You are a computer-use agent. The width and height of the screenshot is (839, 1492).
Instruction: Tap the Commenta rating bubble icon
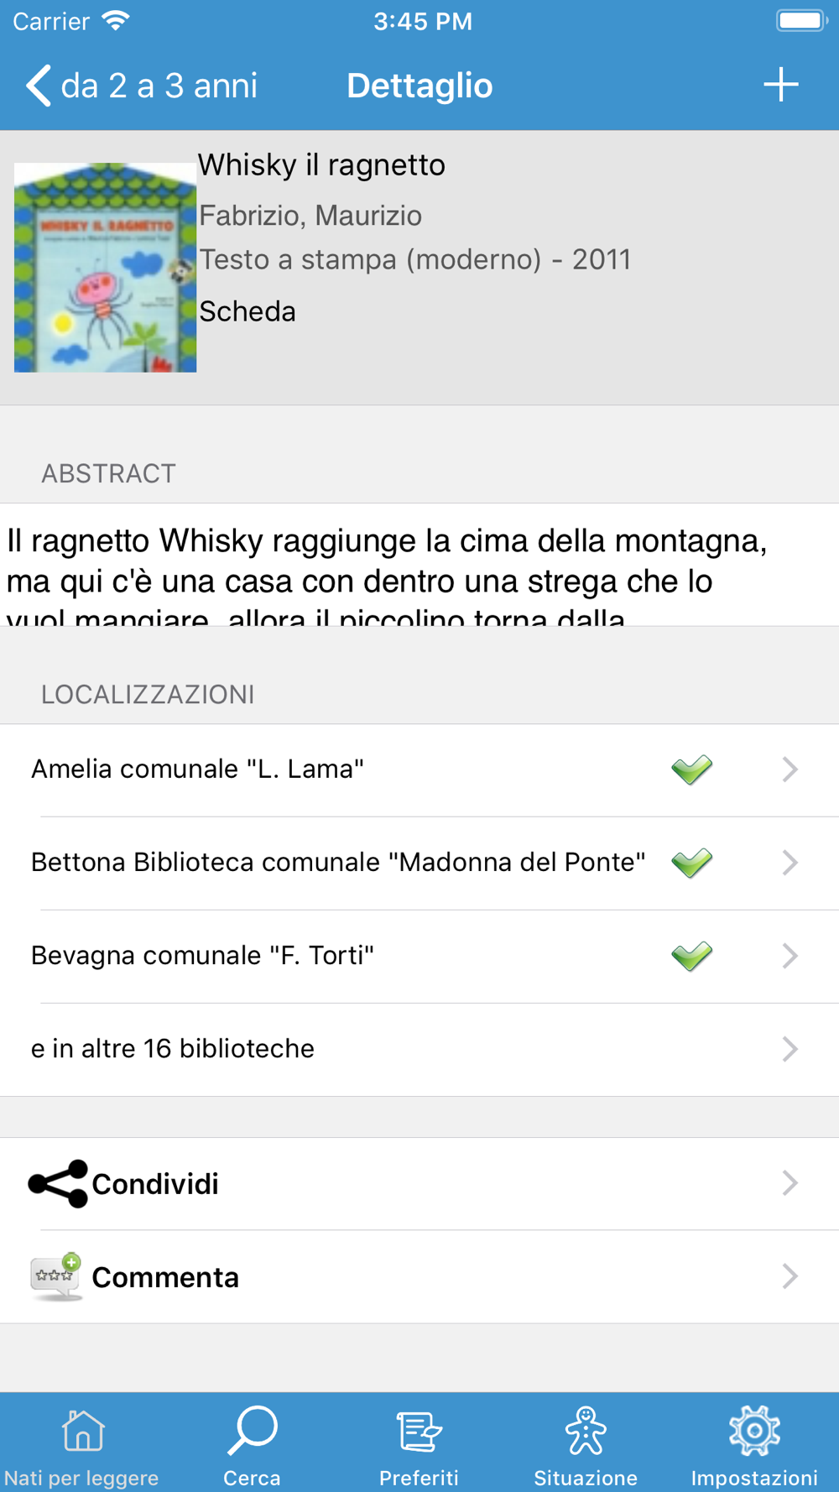(x=56, y=1276)
